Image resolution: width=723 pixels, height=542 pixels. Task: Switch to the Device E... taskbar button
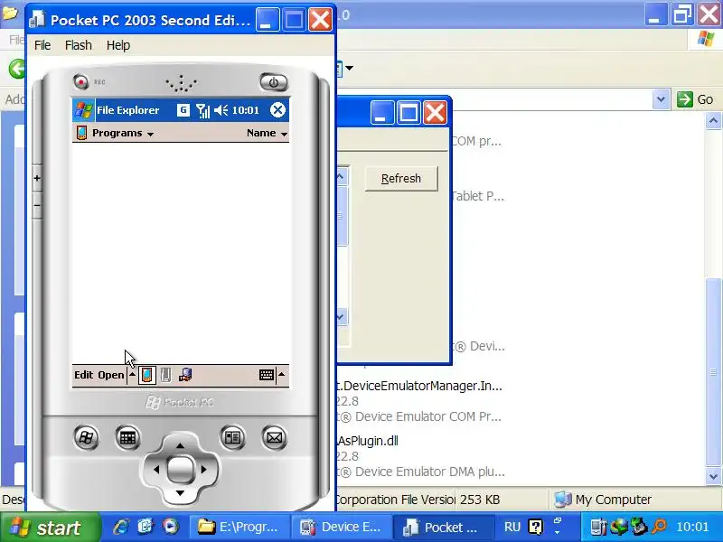pos(342,528)
